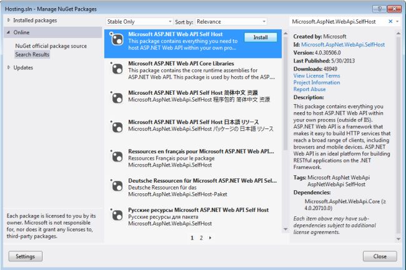The width and height of the screenshot is (406, 270).
Task: Expand the Updates section
Action: pyautogui.click(x=9, y=67)
